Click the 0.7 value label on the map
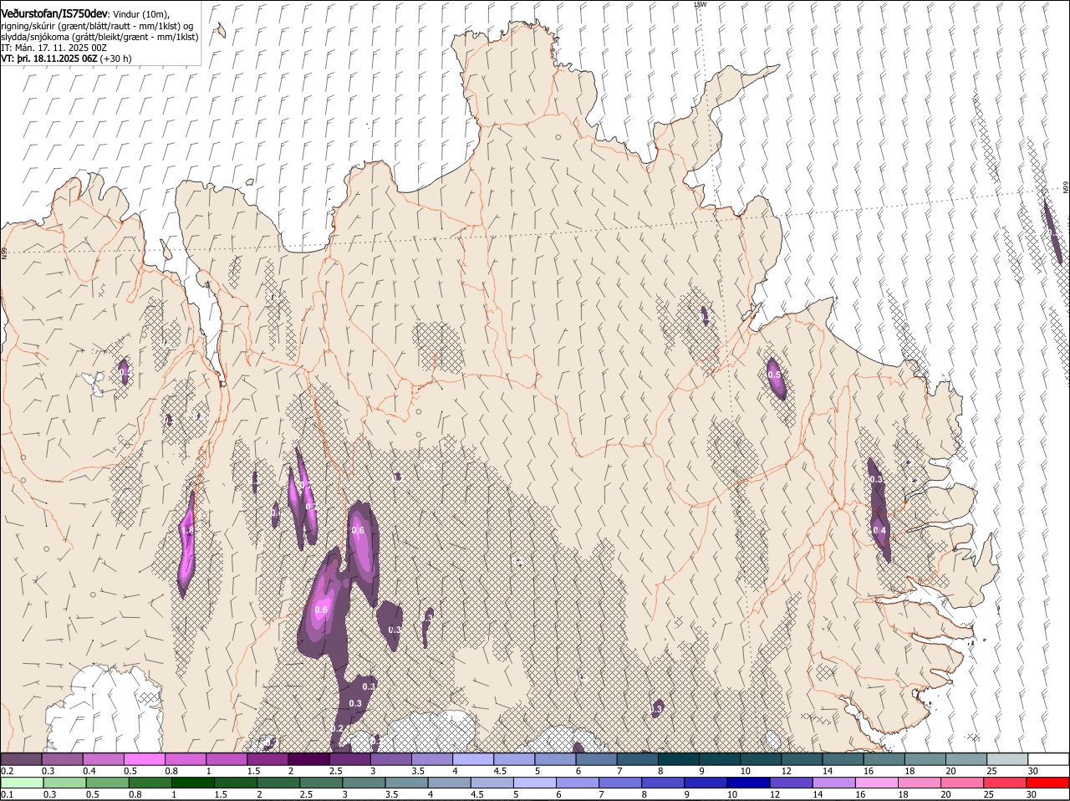 pos(311,506)
